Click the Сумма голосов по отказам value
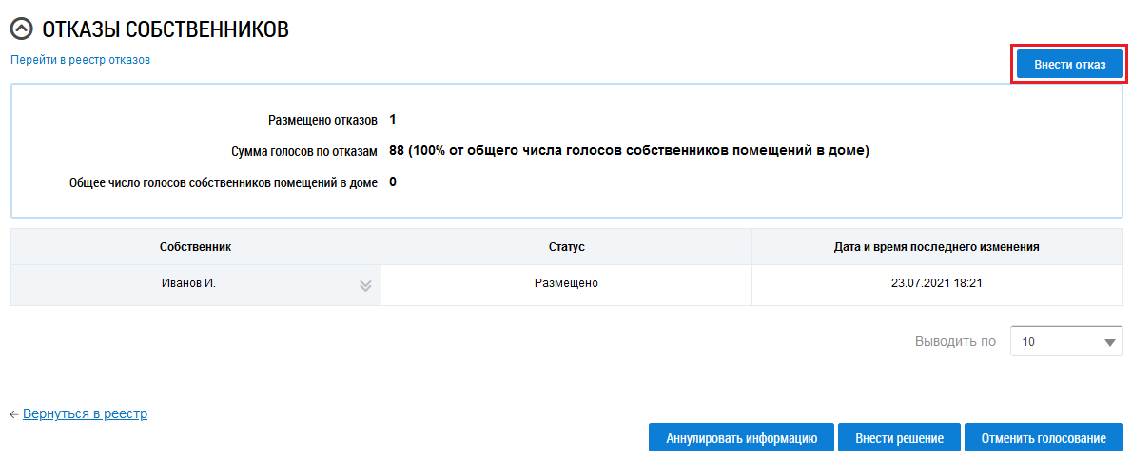 629,150
